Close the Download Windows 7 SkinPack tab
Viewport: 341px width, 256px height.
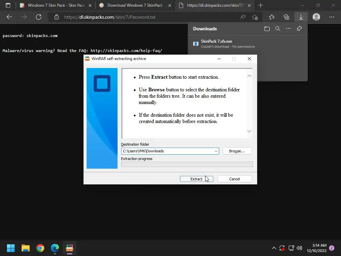pyautogui.click(x=170, y=5)
